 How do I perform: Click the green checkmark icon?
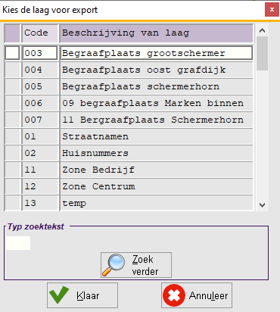(59, 295)
